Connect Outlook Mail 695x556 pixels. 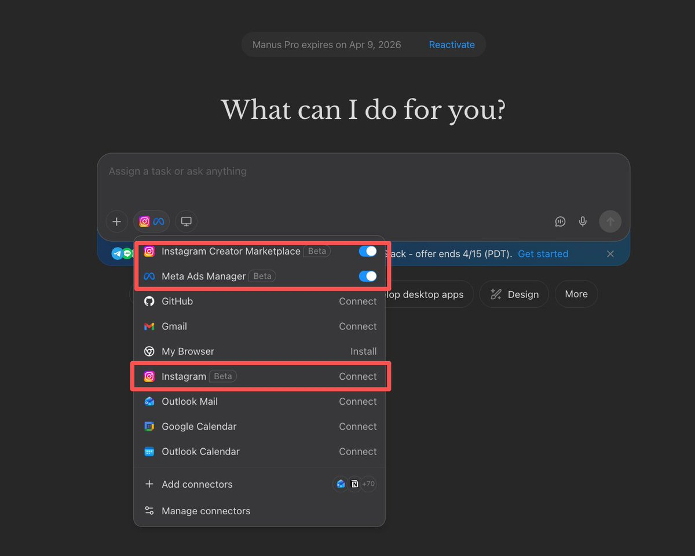coord(358,401)
